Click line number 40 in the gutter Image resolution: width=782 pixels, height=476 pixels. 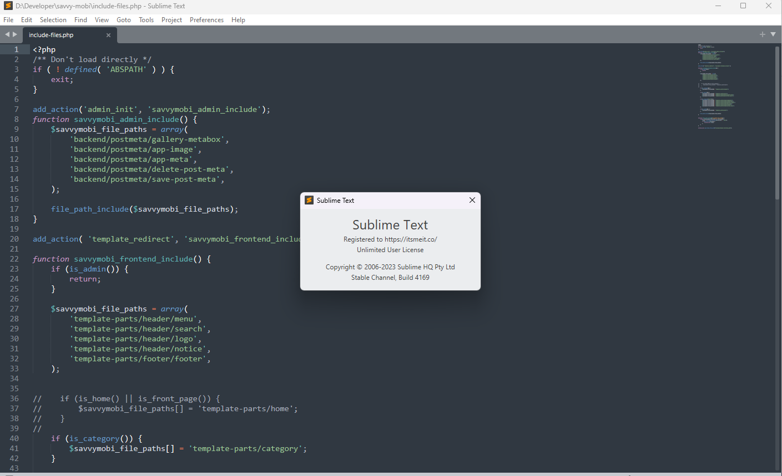click(14, 438)
